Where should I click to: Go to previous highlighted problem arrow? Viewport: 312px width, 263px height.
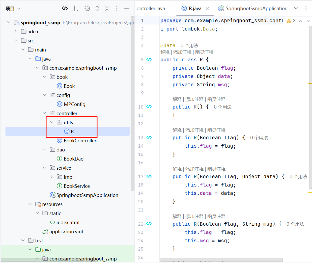click(301, 21)
